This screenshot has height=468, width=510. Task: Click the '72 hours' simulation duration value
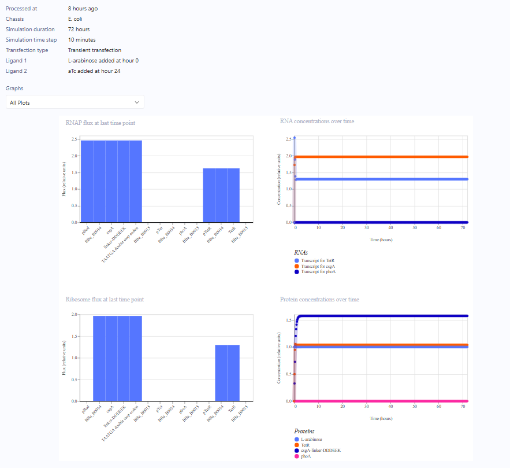pyautogui.click(x=79, y=30)
